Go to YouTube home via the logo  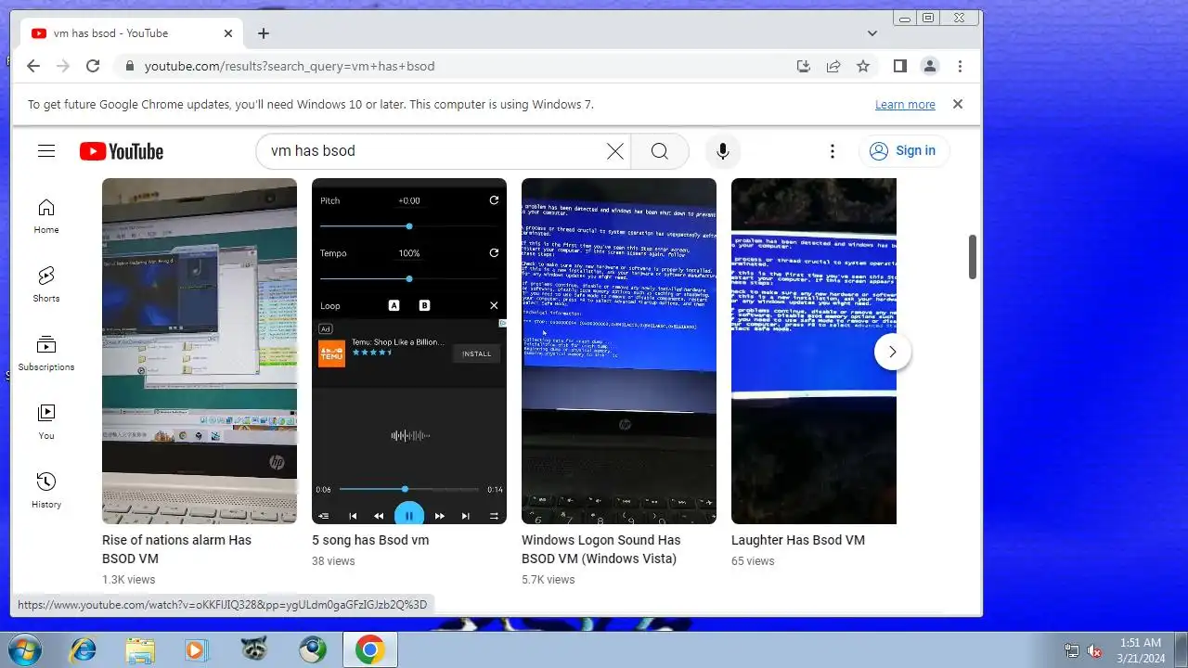click(122, 151)
